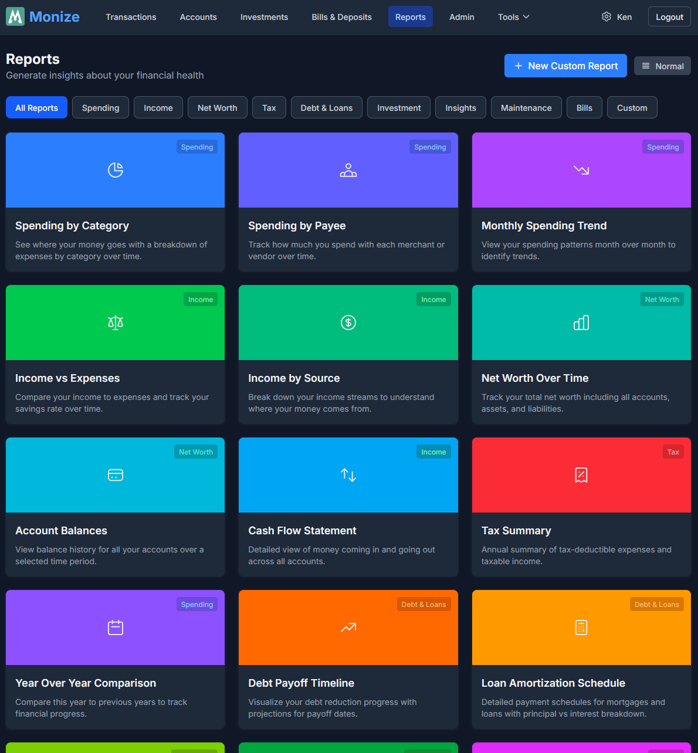Click the receipt percent icon on Tax Summary
The height and width of the screenshot is (753, 698).
[581, 475]
